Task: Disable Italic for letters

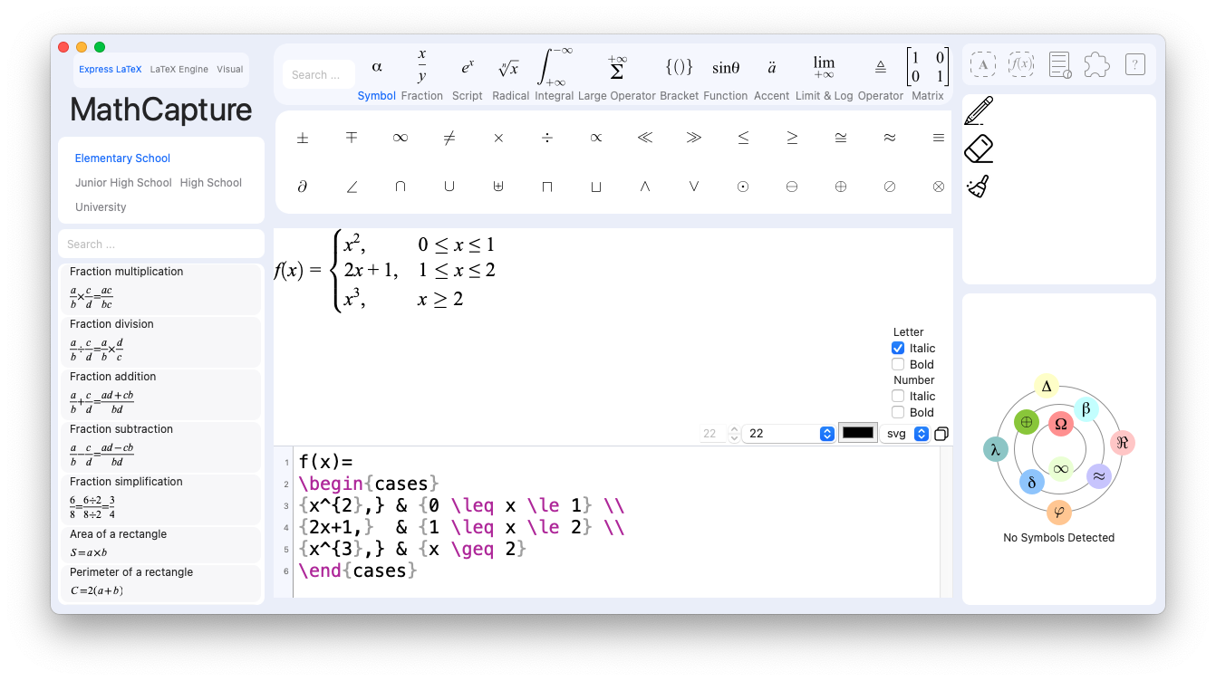Action: coord(898,348)
